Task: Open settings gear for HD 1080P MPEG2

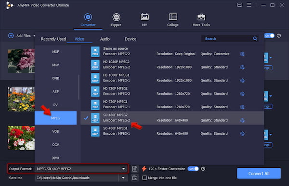Action: [x=242, y=67]
